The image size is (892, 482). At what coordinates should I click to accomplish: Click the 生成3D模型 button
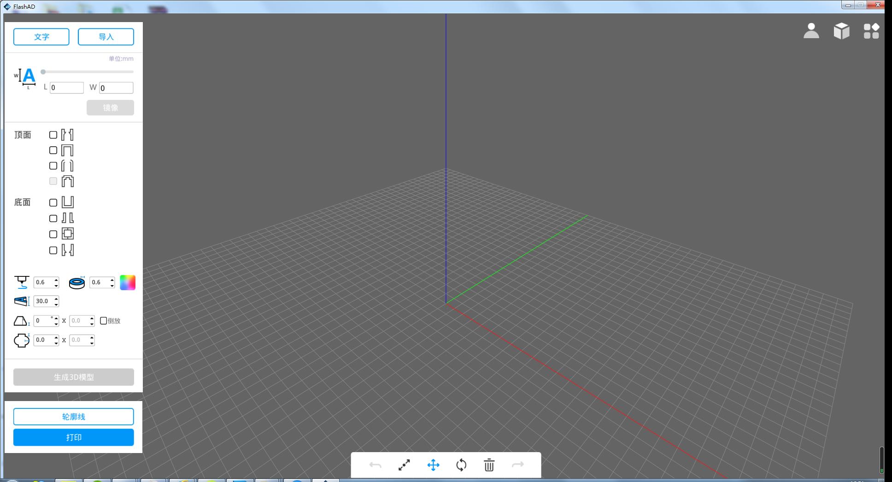74,377
